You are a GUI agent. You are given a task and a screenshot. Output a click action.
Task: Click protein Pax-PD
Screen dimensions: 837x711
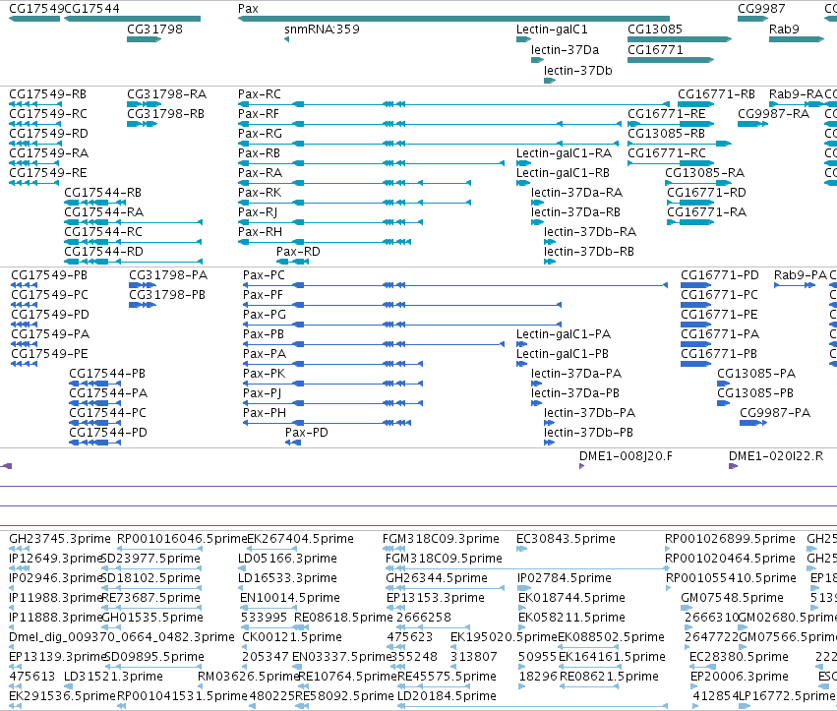307,433
